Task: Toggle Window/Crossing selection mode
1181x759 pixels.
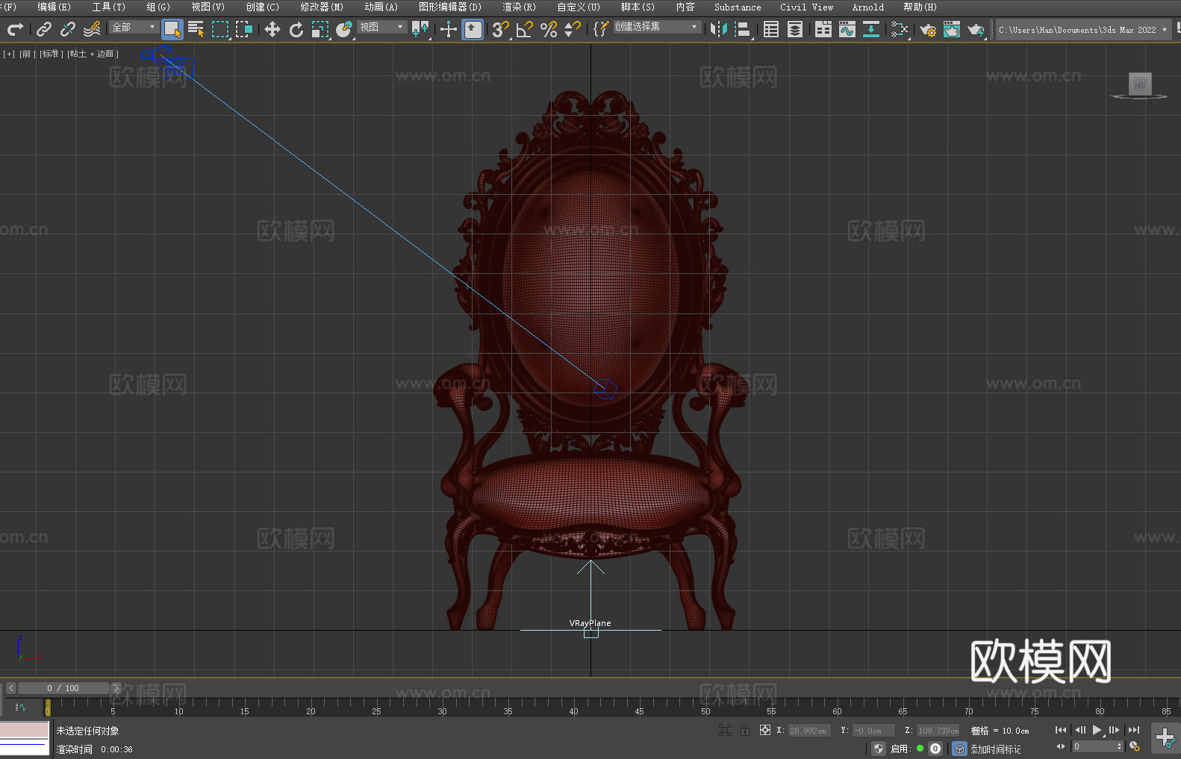Action: 244,29
